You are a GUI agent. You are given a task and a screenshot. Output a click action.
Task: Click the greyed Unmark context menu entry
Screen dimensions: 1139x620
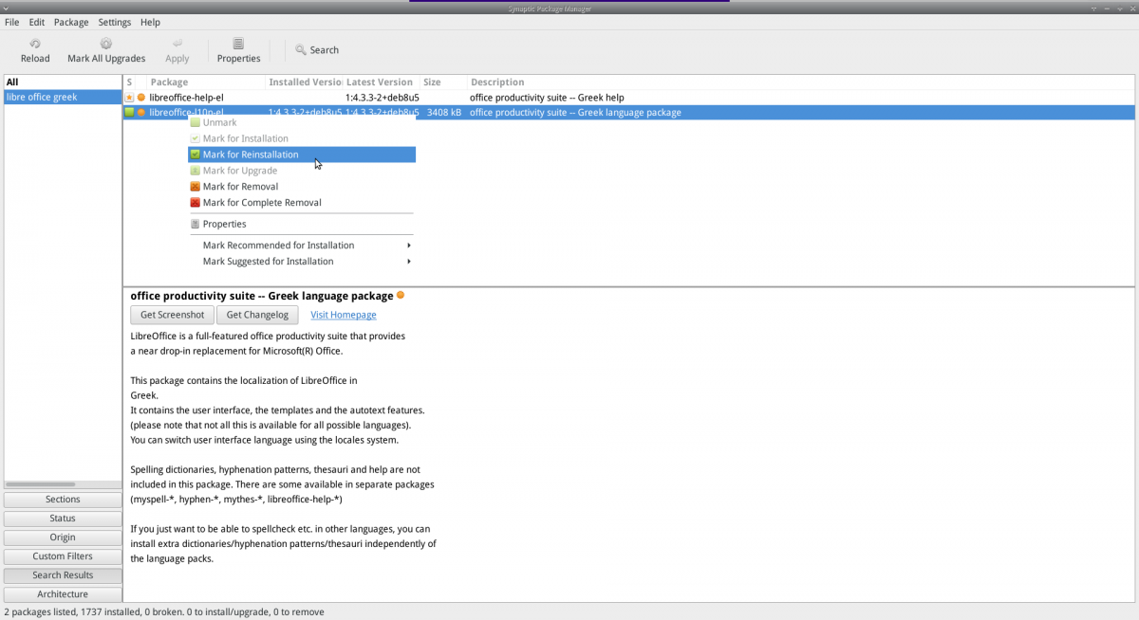[x=302, y=122]
